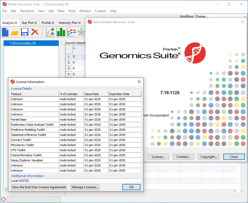Viewport: 248px width, 203px height.
Task: Click the Manage Licenses button
Action: [x=85, y=187]
